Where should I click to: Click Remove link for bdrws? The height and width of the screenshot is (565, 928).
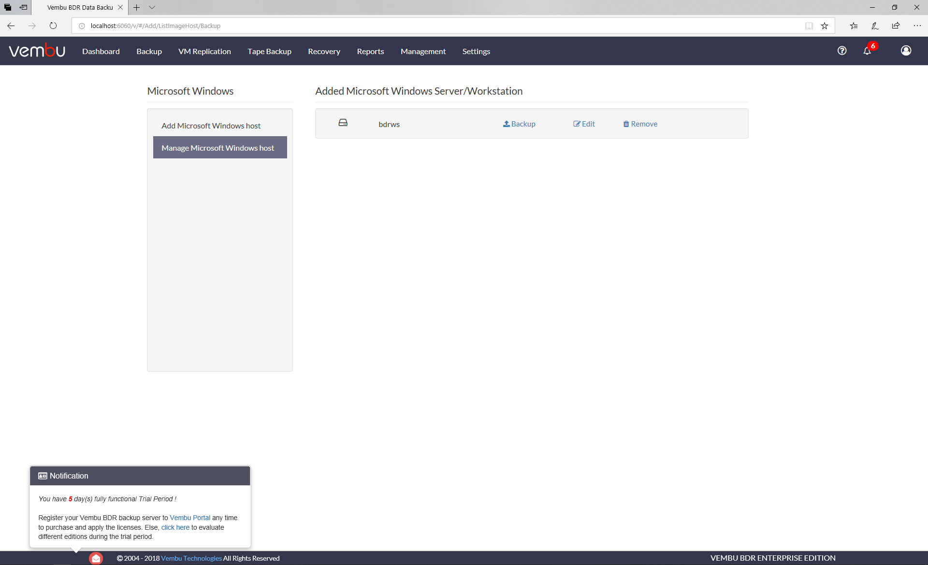pyautogui.click(x=640, y=124)
